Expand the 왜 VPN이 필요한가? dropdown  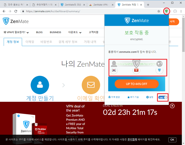(x=16, y=32)
